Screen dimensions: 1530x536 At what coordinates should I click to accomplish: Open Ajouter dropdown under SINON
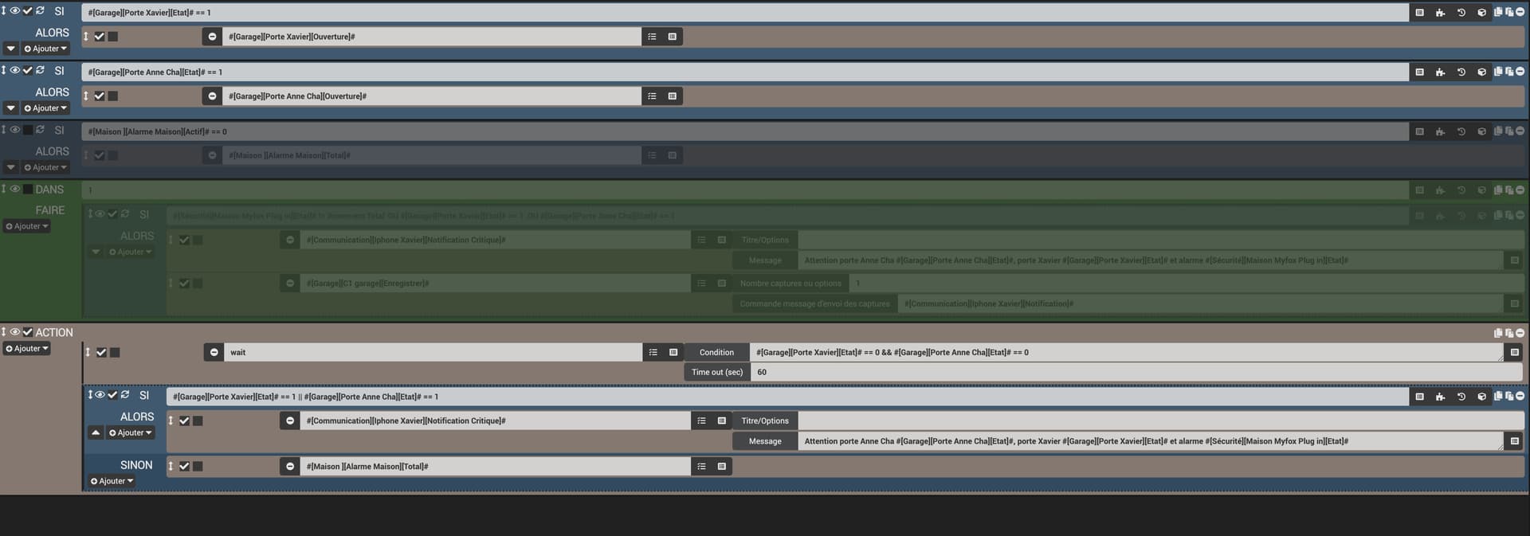pyautogui.click(x=112, y=482)
